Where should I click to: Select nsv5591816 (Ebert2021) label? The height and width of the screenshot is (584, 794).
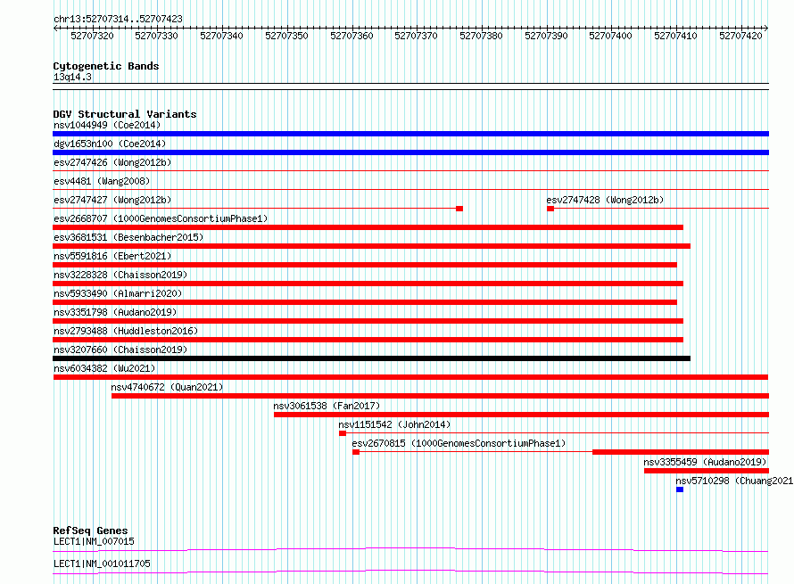(112, 256)
